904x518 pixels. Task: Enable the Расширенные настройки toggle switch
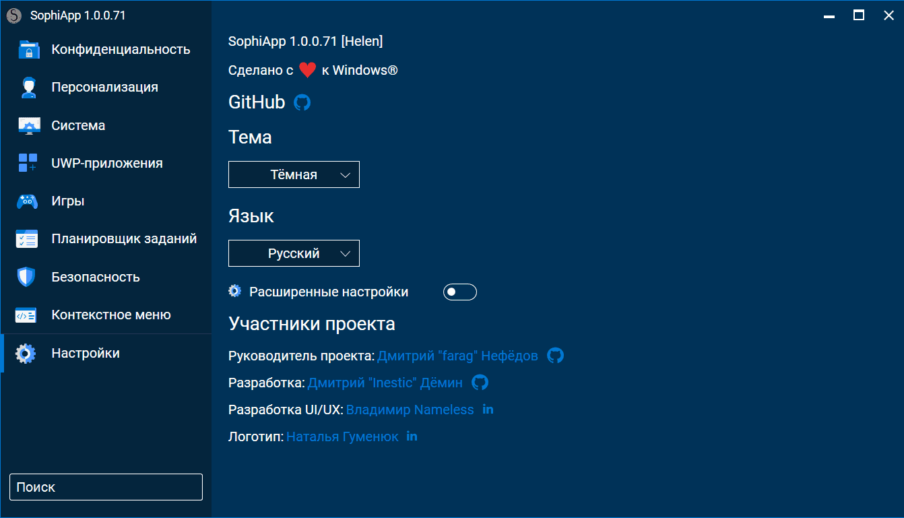coord(460,292)
